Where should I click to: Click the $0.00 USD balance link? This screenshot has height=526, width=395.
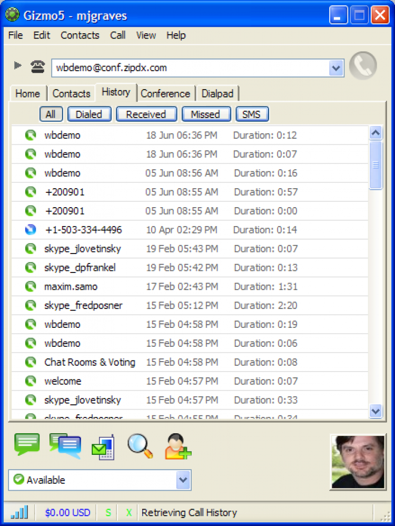67,513
